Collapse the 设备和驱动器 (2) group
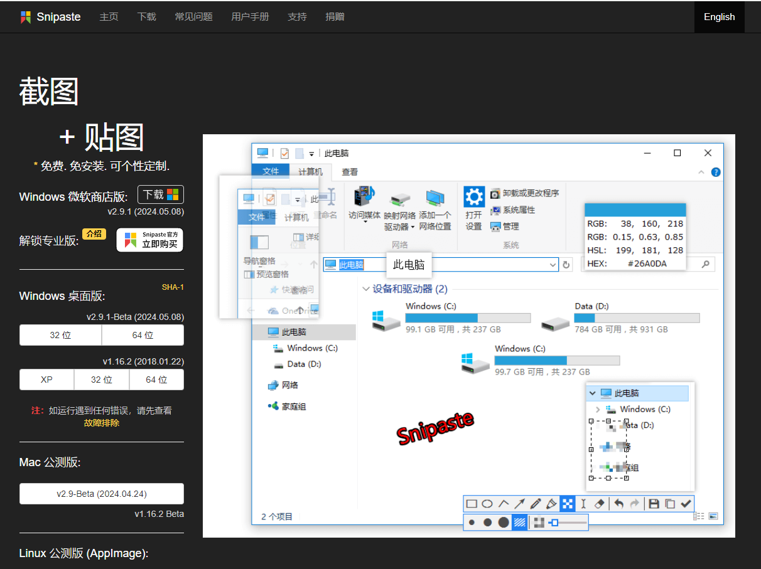Image resolution: width=761 pixels, height=569 pixels. coord(366,289)
